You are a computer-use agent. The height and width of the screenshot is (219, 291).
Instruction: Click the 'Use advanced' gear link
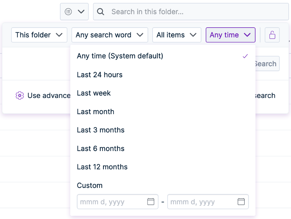[x=43, y=96]
